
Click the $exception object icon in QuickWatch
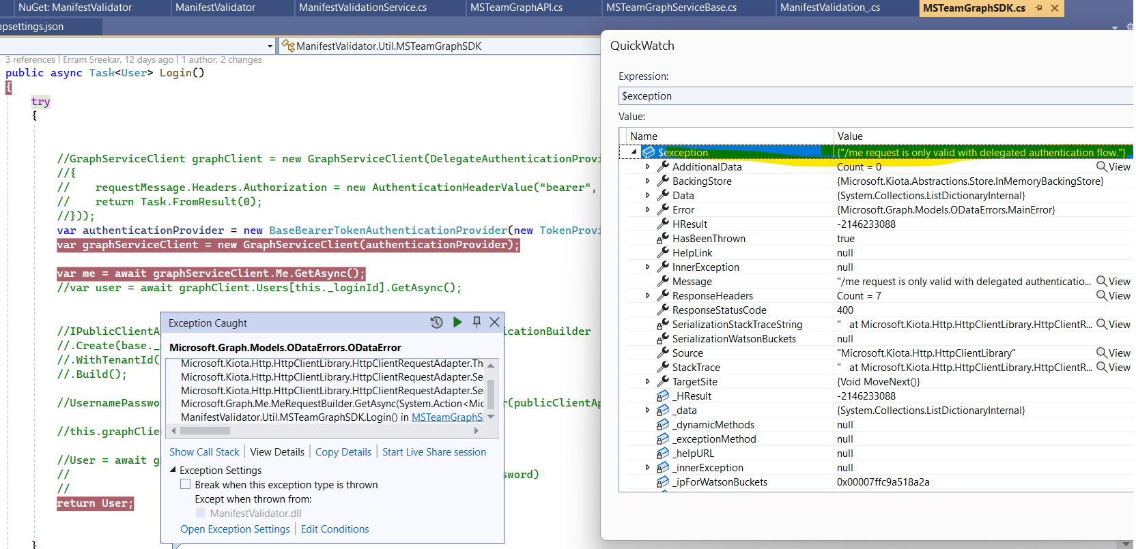pos(649,152)
